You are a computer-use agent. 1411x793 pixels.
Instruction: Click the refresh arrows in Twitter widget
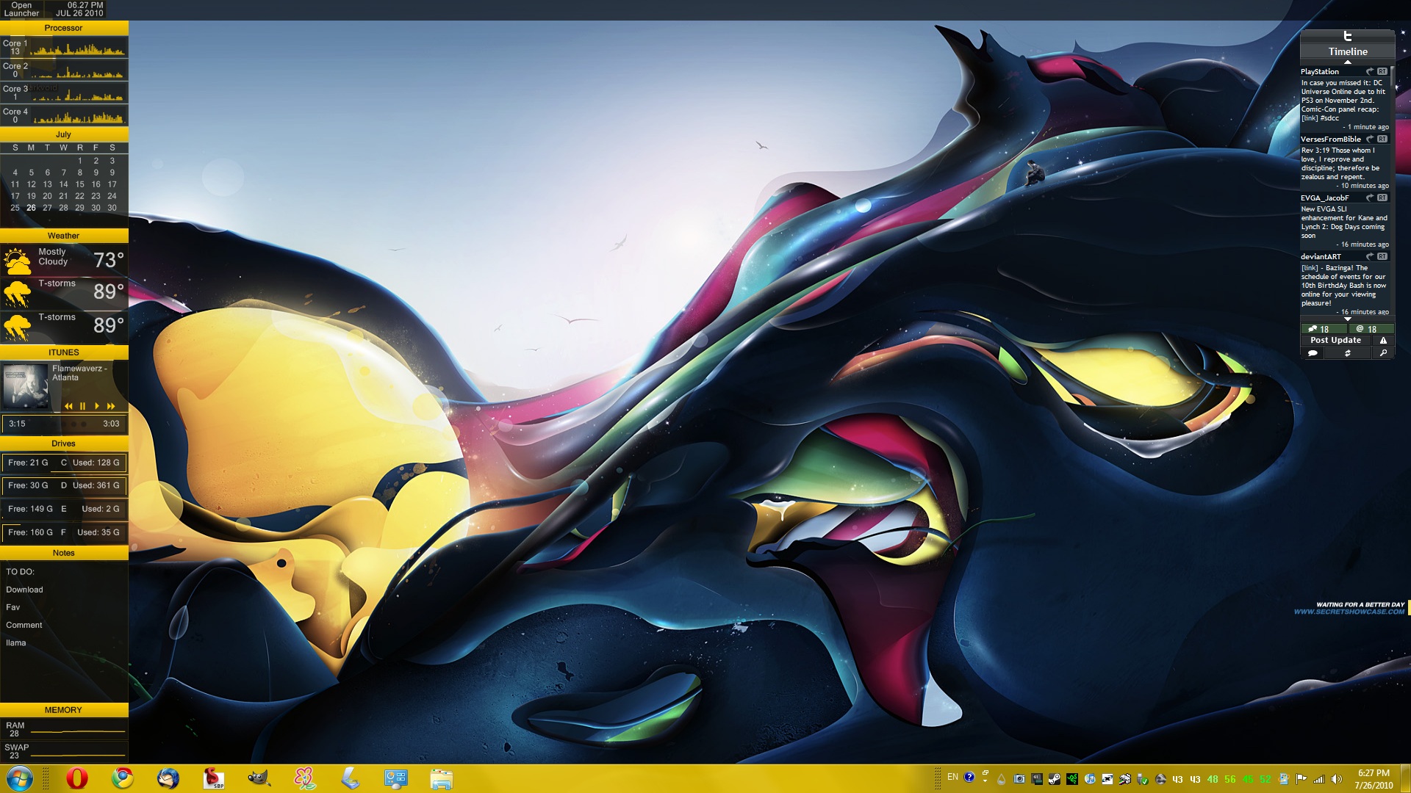coord(1348,353)
